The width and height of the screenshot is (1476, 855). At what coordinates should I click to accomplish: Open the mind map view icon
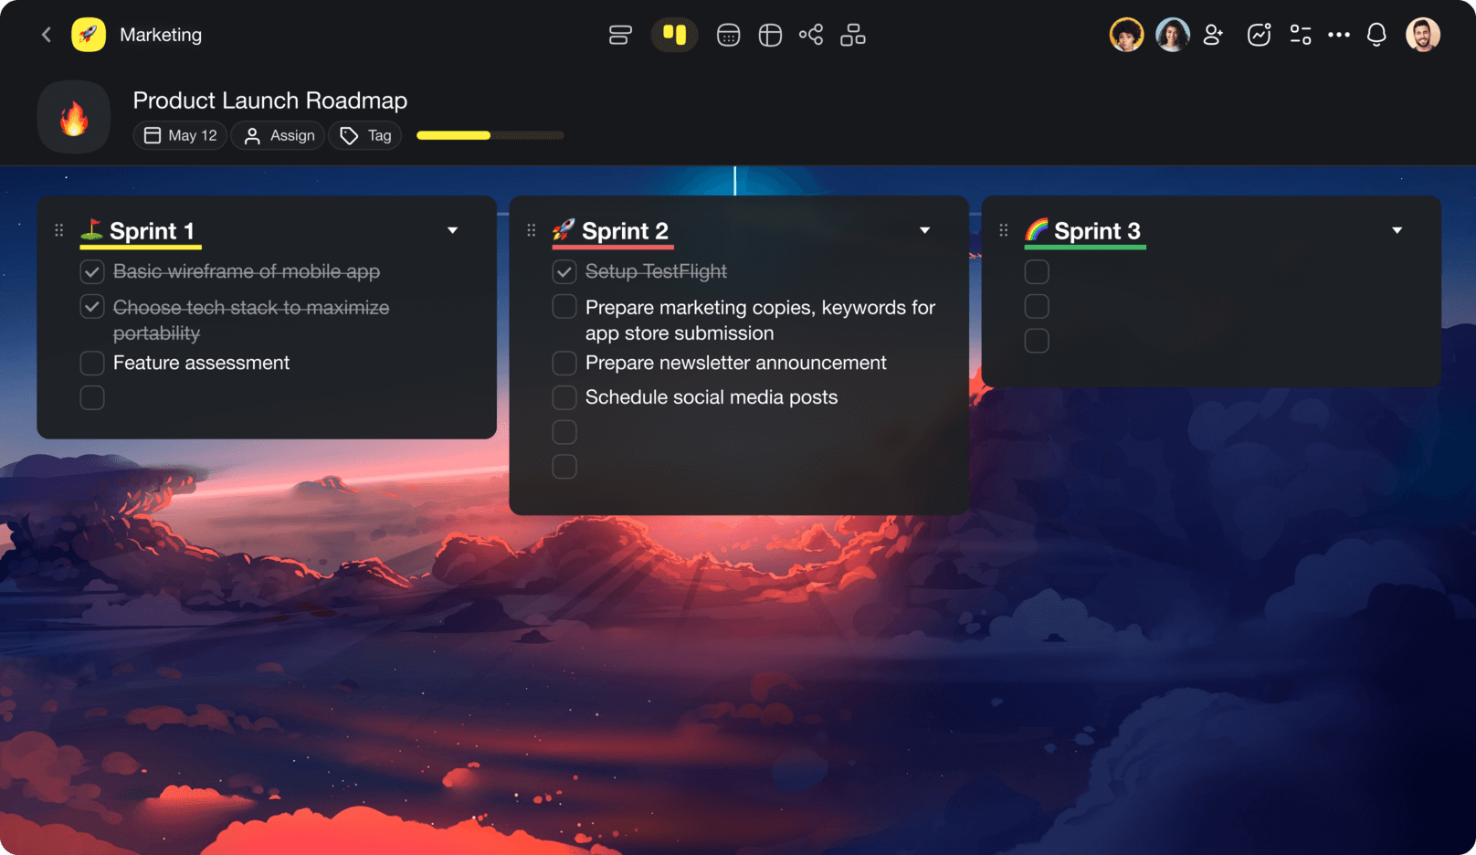(811, 35)
